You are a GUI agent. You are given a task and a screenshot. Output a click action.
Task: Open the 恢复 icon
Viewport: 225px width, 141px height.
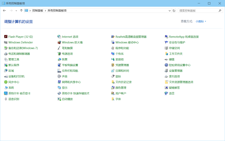click(59, 59)
